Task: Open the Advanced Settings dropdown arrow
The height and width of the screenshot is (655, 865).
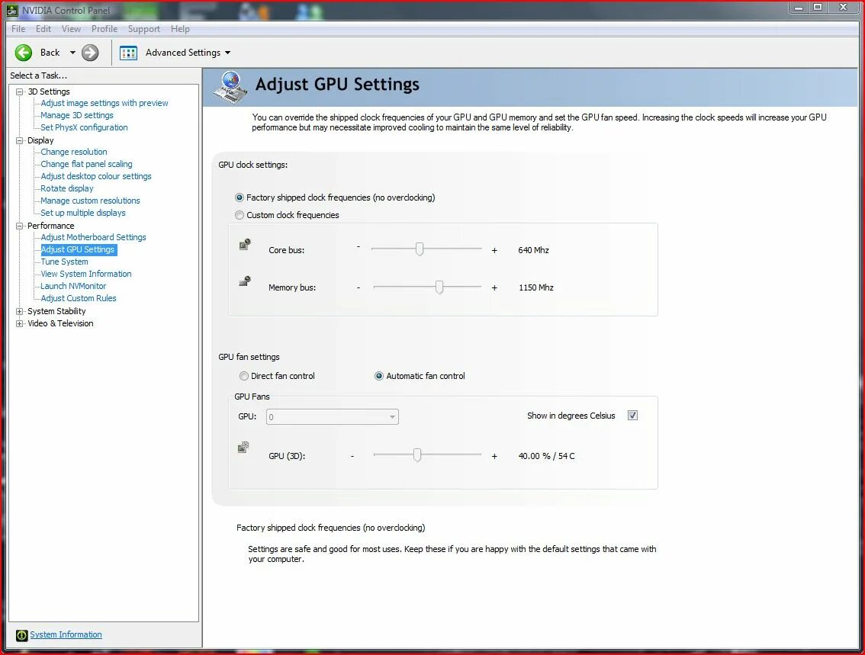Action: click(x=228, y=53)
